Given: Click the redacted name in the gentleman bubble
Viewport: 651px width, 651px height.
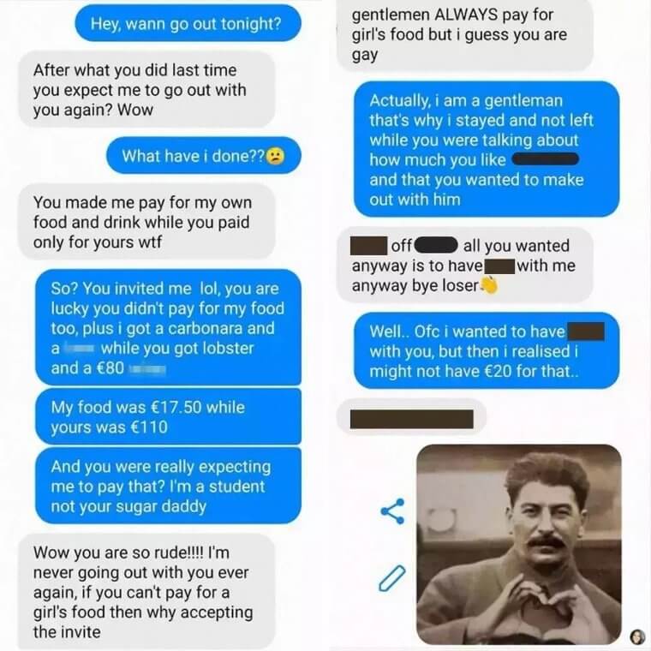Looking at the screenshot, I should [545, 159].
